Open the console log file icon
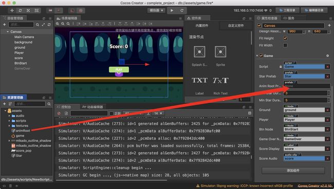The image size is (334, 189). (x=66, y=113)
